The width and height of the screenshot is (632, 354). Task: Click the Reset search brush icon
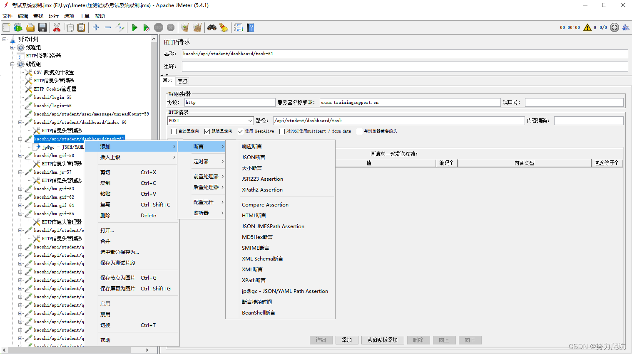tap(224, 27)
